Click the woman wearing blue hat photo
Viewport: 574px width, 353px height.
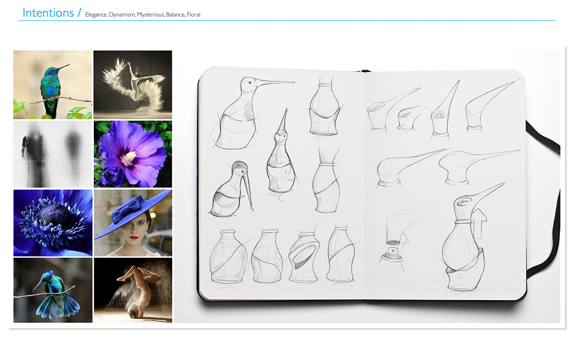[133, 223]
